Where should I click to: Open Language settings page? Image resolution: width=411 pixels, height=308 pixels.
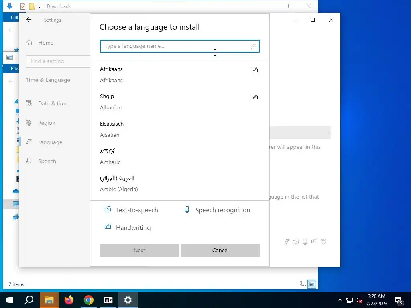pyautogui.click(x=50, y=142)
